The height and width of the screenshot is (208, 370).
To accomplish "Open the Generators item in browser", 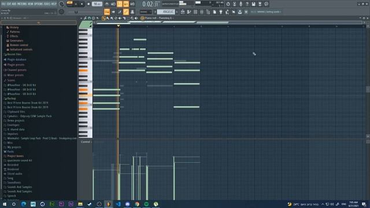I will [17, 40].
